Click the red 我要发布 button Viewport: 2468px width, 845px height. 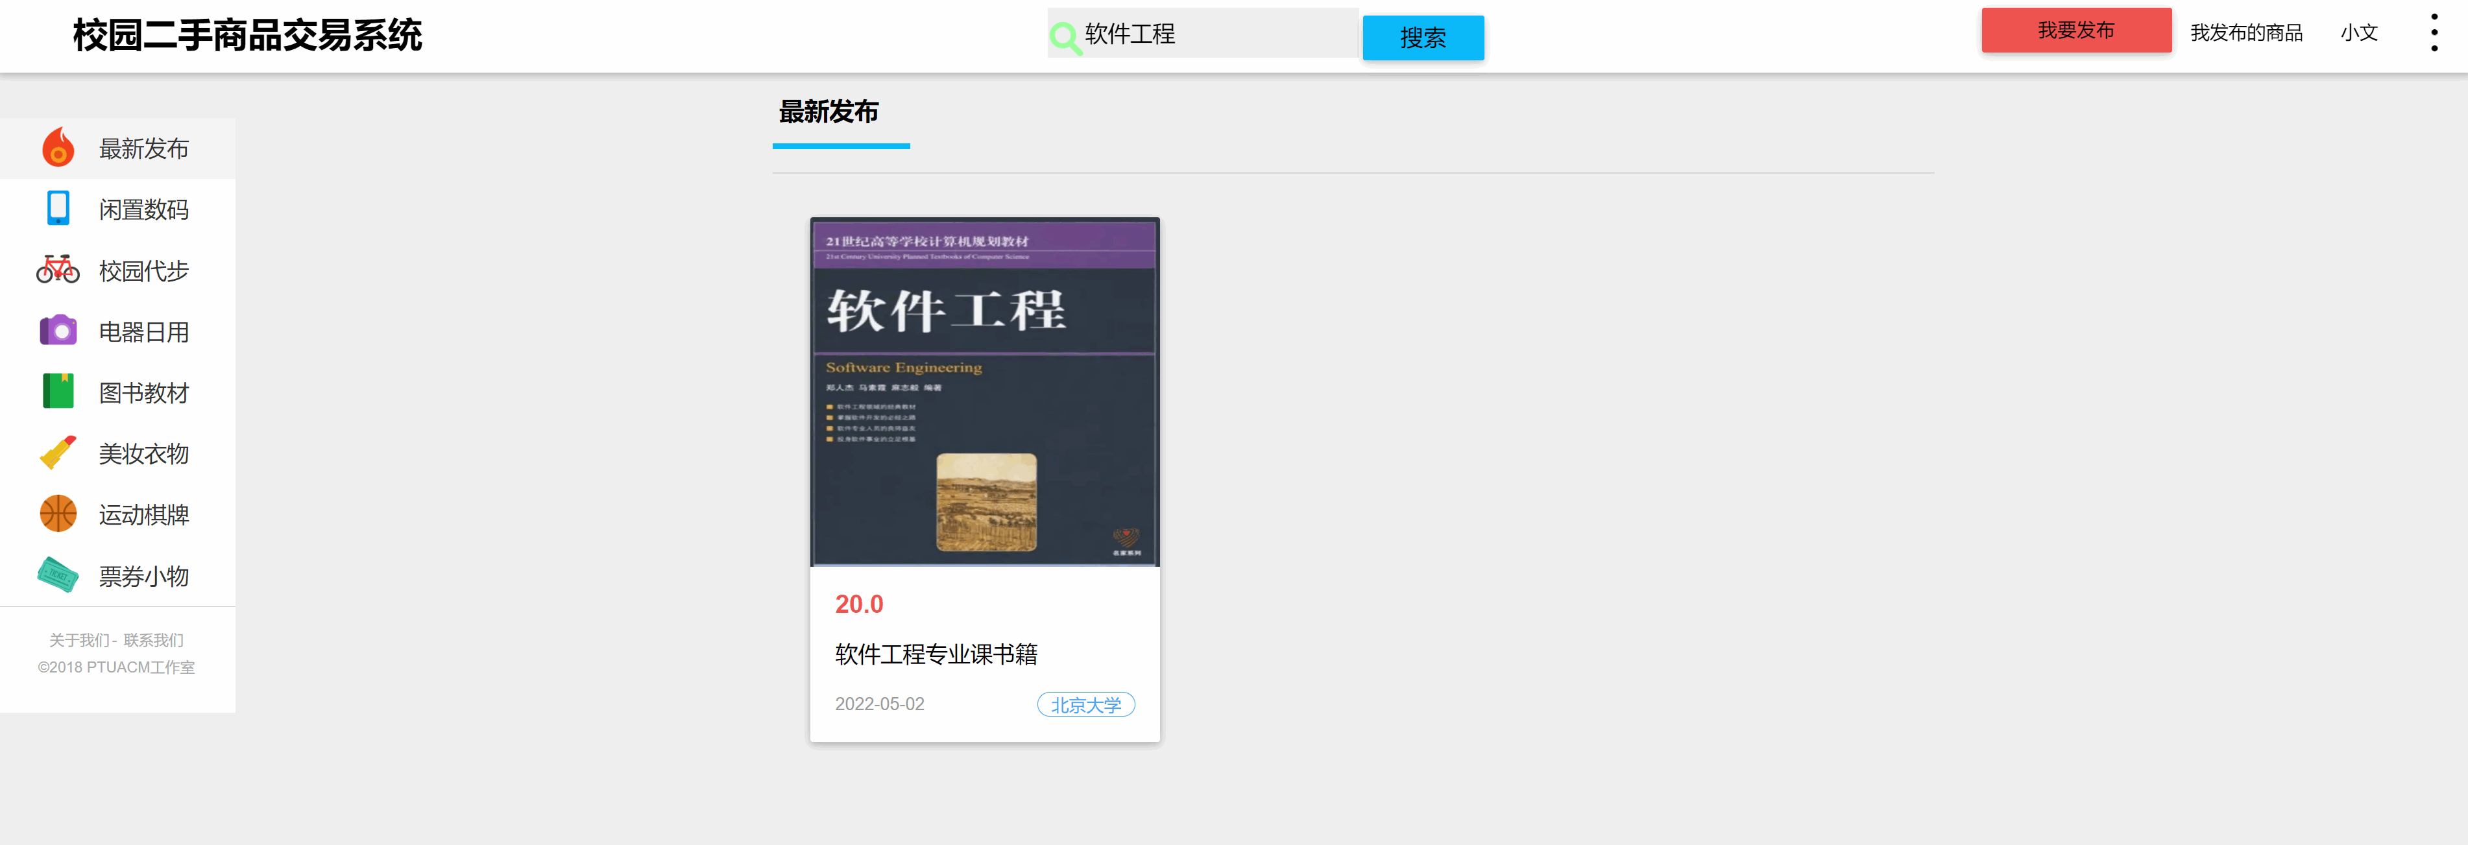point(2076,30)
